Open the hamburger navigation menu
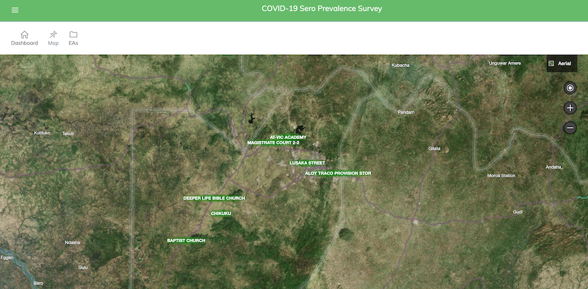Viewport: 588px width, 289px height. tap(15, 10)
